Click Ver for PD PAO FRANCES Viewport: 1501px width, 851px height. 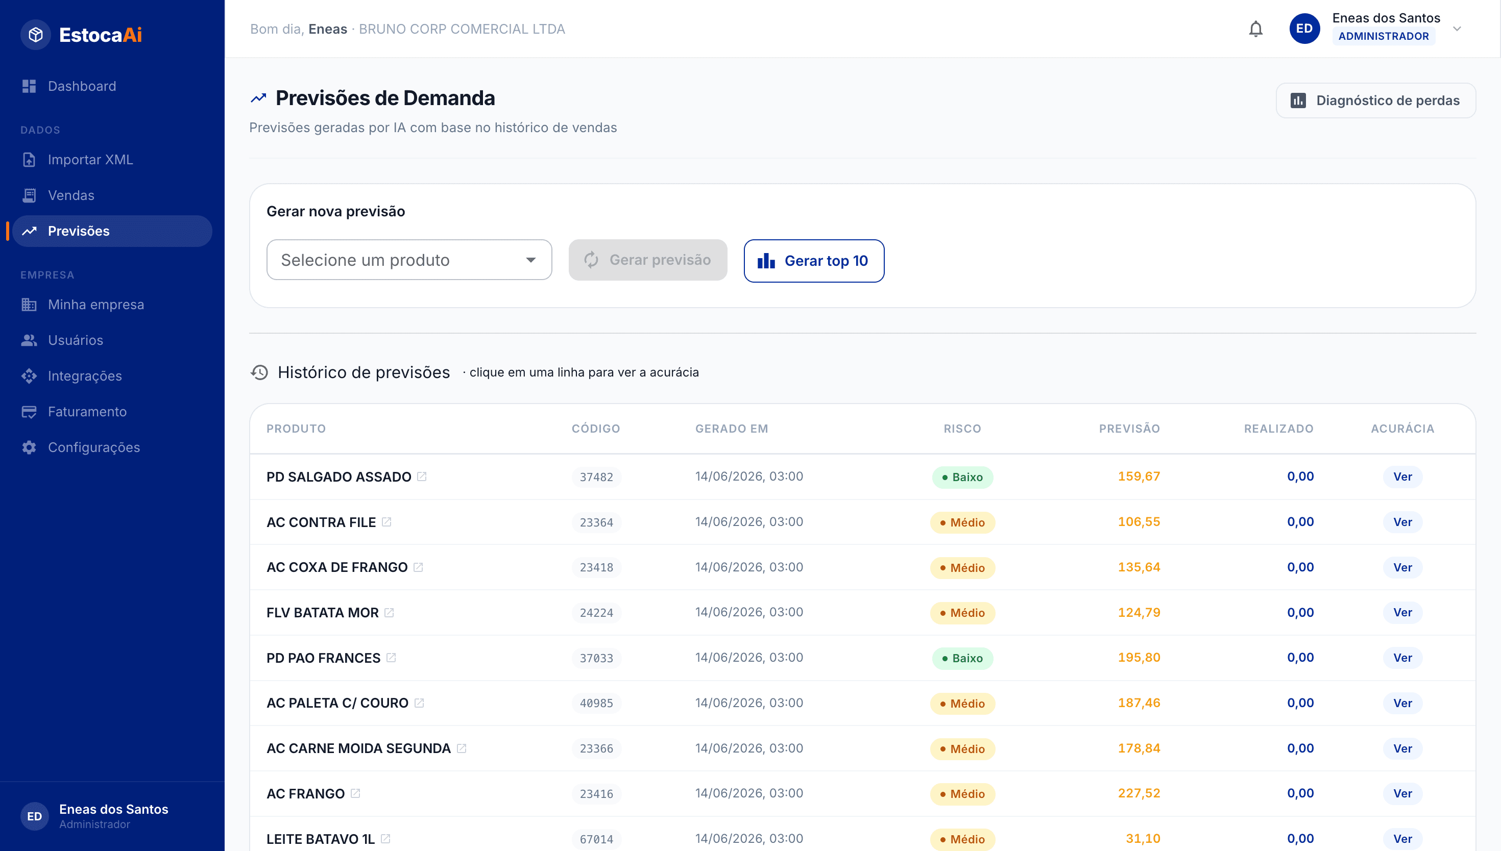1402,658
